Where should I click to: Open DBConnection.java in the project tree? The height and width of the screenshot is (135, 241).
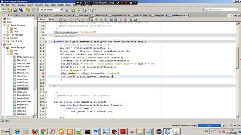tap(25, 57)
